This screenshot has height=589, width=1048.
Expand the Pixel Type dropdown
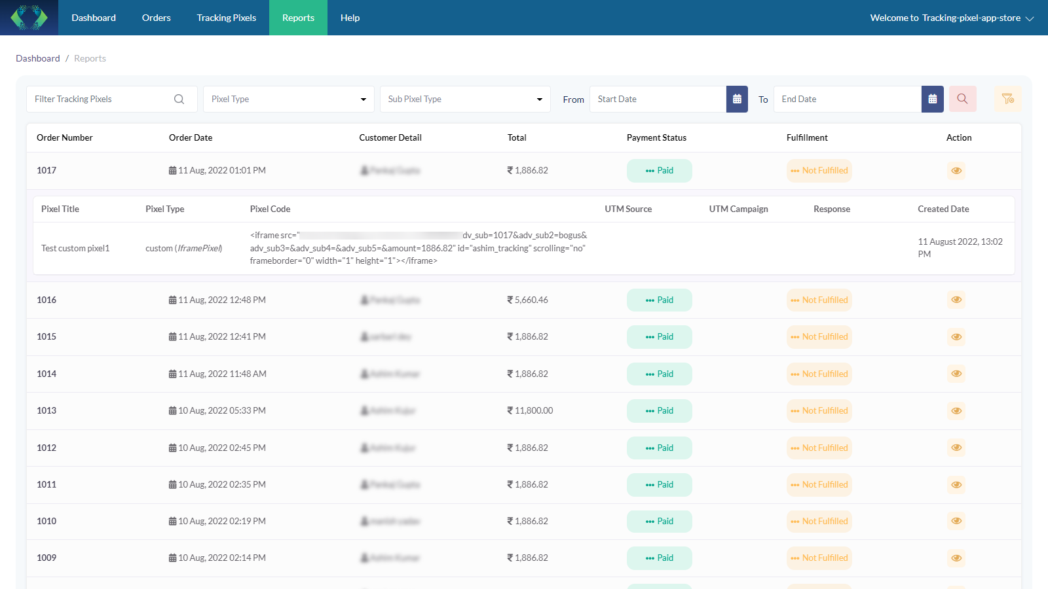tap(288, 99)
